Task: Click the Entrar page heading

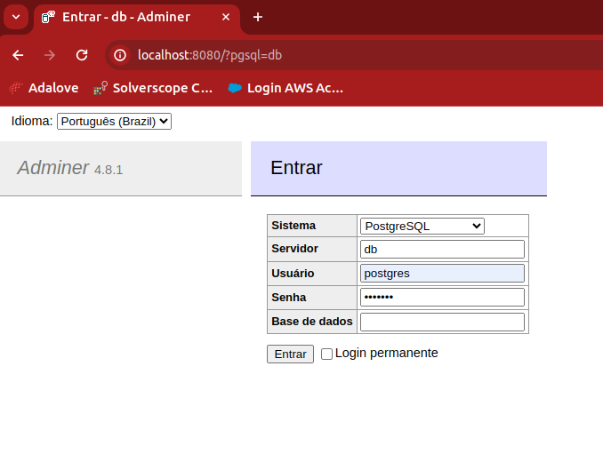Action: (296, 168)
